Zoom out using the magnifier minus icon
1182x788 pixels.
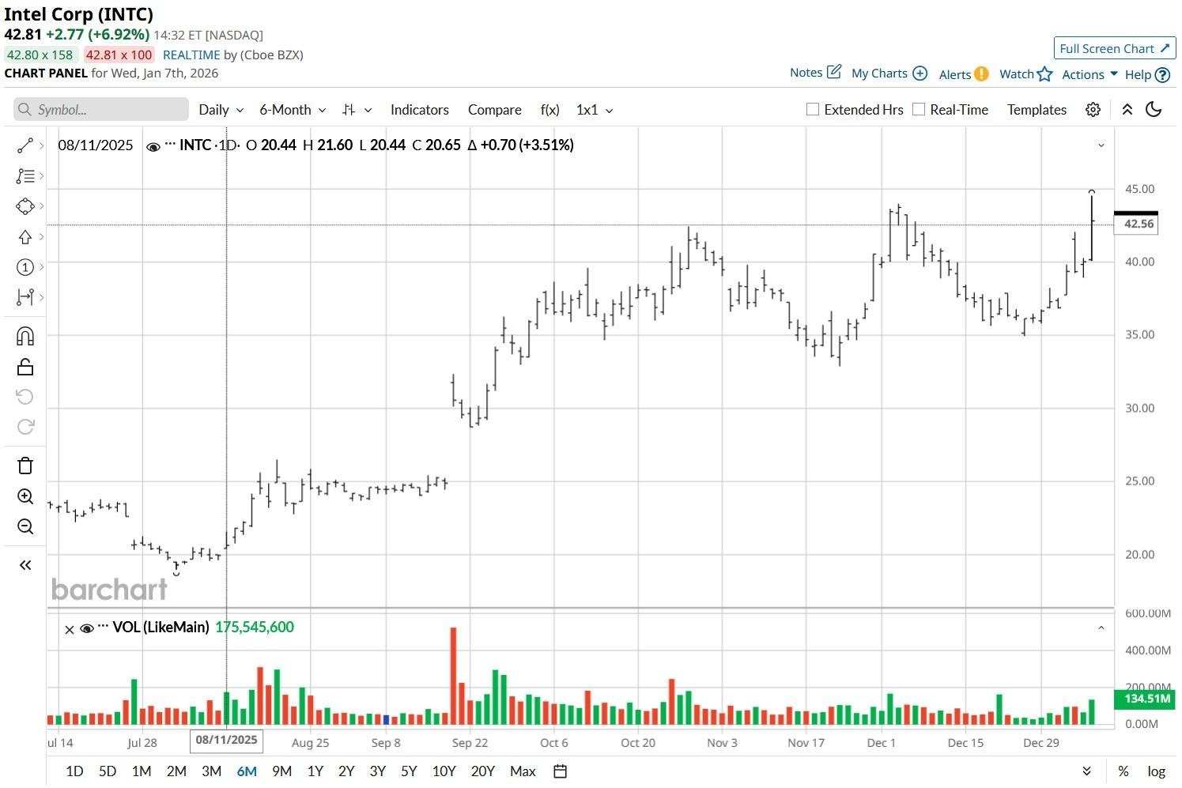[x=25, y=526]
